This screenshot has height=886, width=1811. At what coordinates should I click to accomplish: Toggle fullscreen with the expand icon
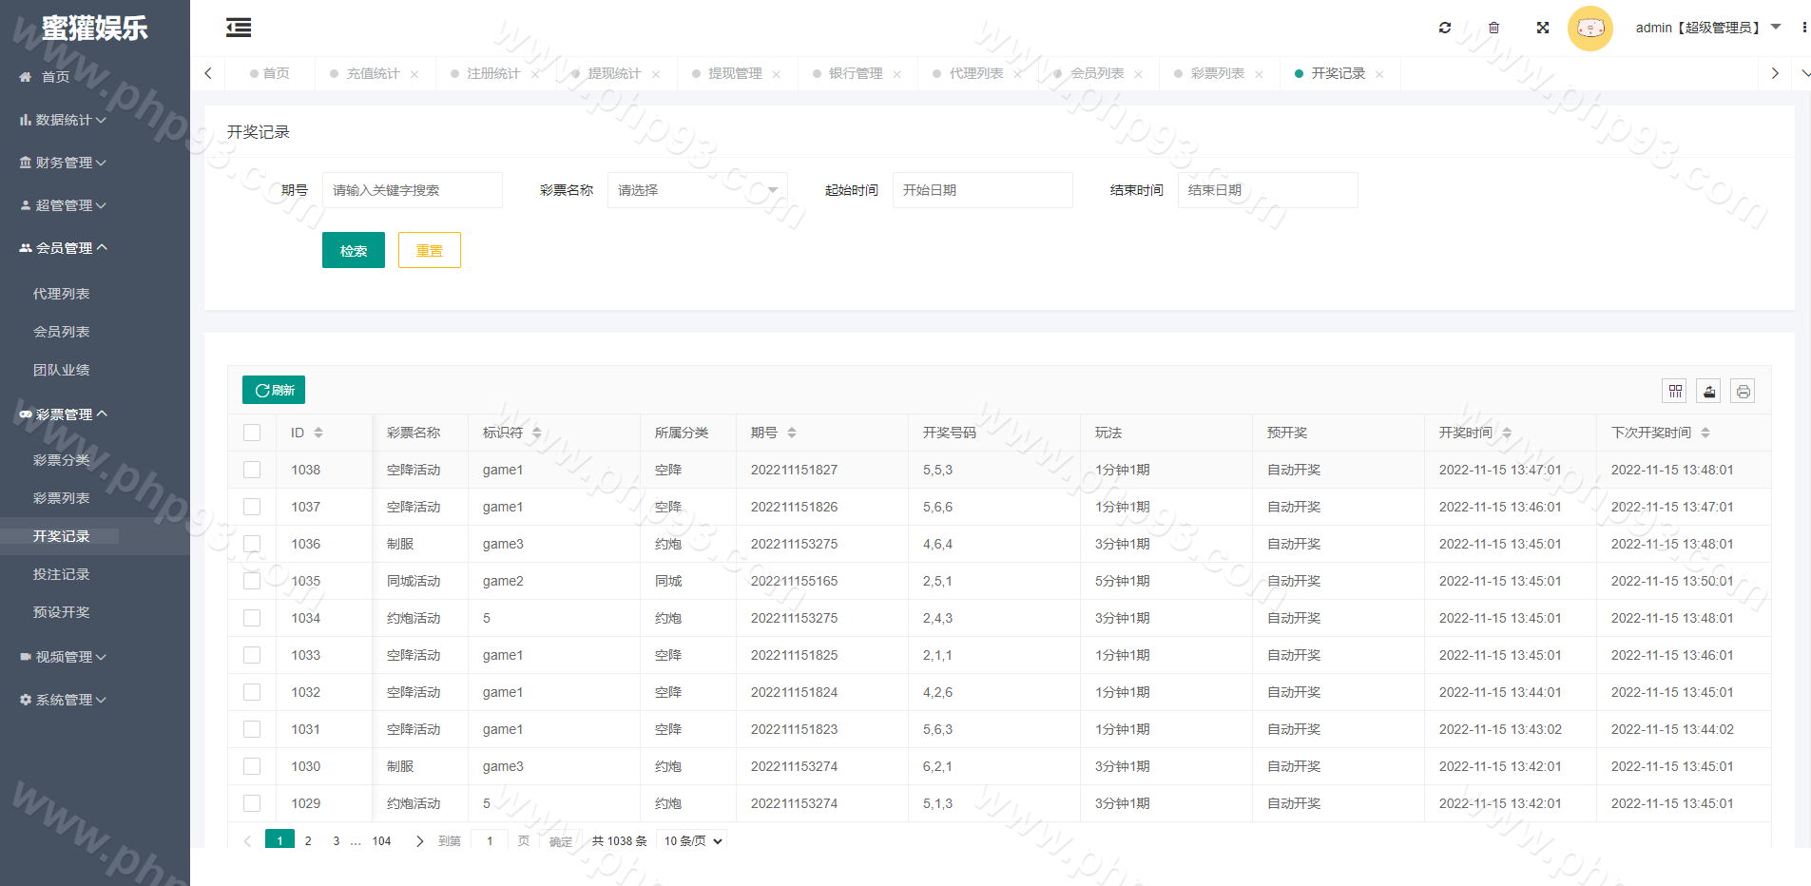[x=1542, y=28]
